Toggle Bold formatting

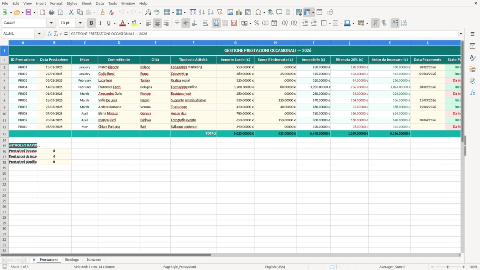(92, 23)
